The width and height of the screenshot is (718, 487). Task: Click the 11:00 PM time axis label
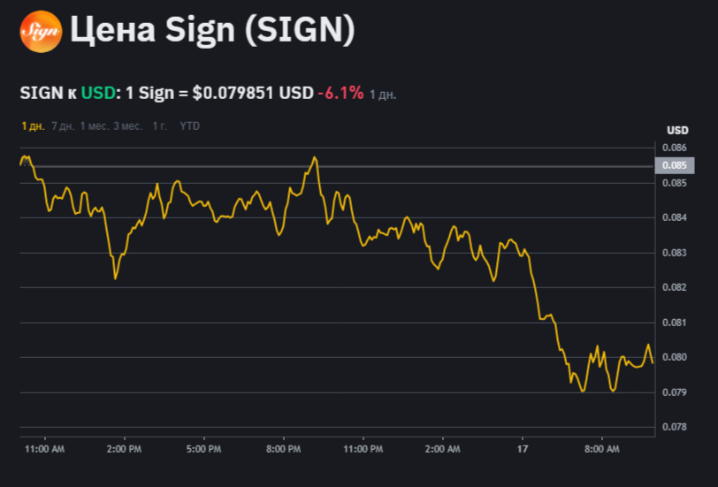point(363,449)
